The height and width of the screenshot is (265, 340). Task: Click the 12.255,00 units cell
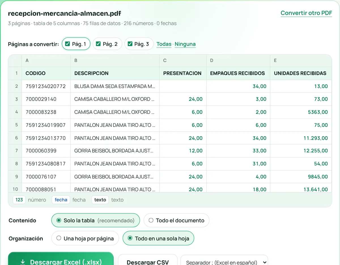[x=301, y=151]
